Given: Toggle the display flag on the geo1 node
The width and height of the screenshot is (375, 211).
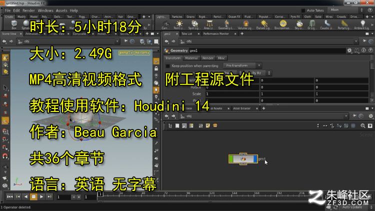Looking at the screenshot, I should click(x=255, y=158).
